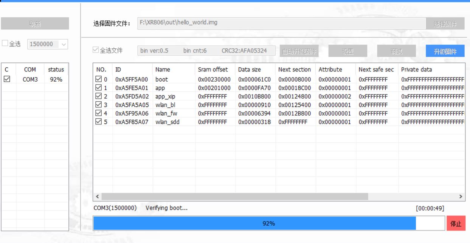Click the scrollbar left arrow under the table
Image resolution: width=470 pixels, height=243 pixels.
98,197
